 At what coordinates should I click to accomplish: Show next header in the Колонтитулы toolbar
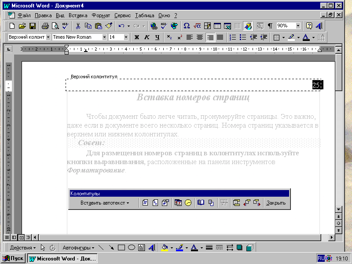click(x=257, y=203)
